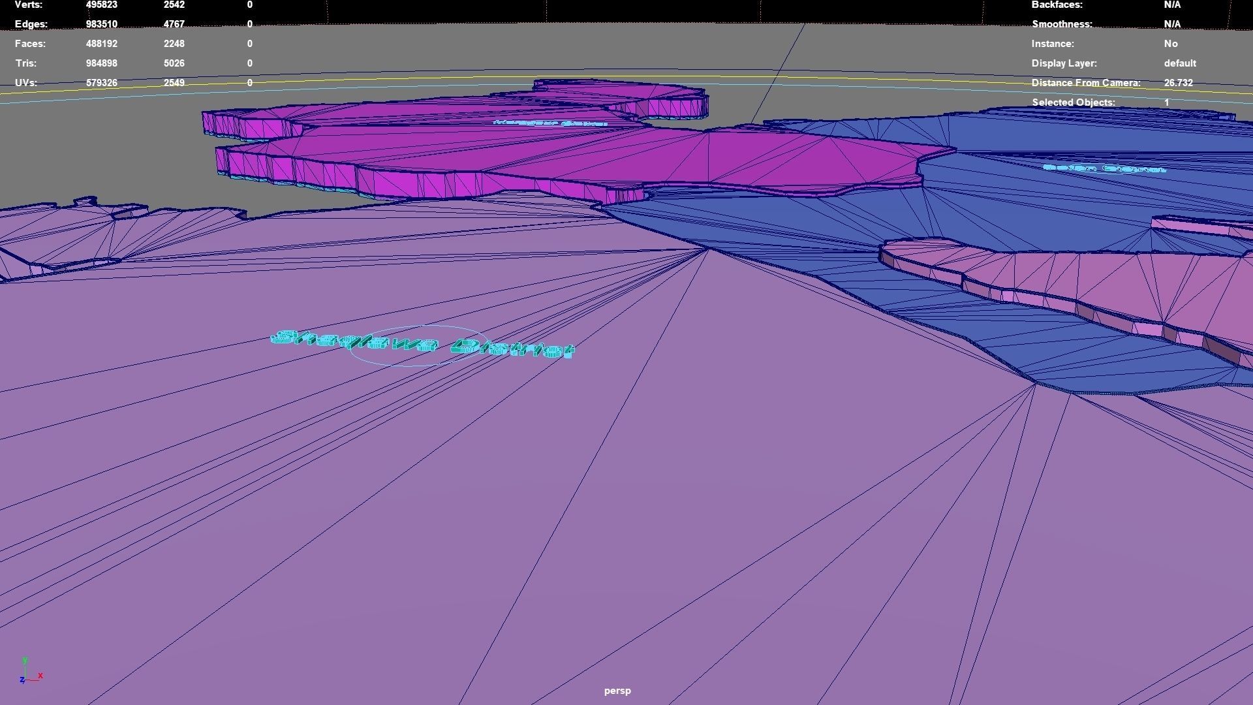
Task: Click the Backfaces N/A readout
Action: tap(1171, 5)
